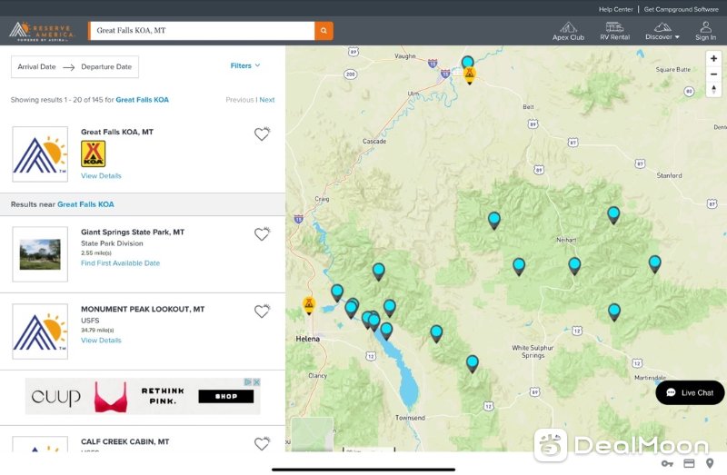Viewport: 727px width, 475px height.
Task: Click SHOP button in CUUP ad
Action: pos(225,396)
